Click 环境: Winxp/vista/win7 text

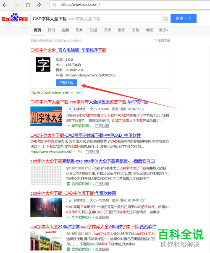coord(85,75)
